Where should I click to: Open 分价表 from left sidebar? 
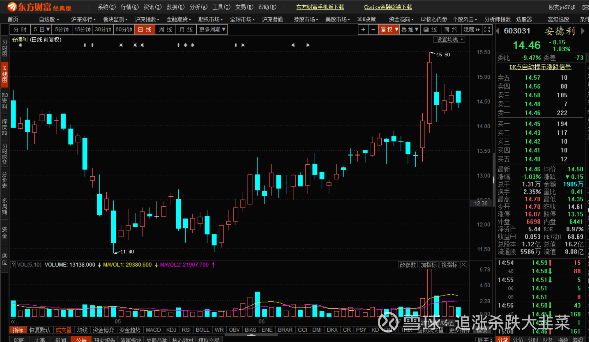(5, 180)
